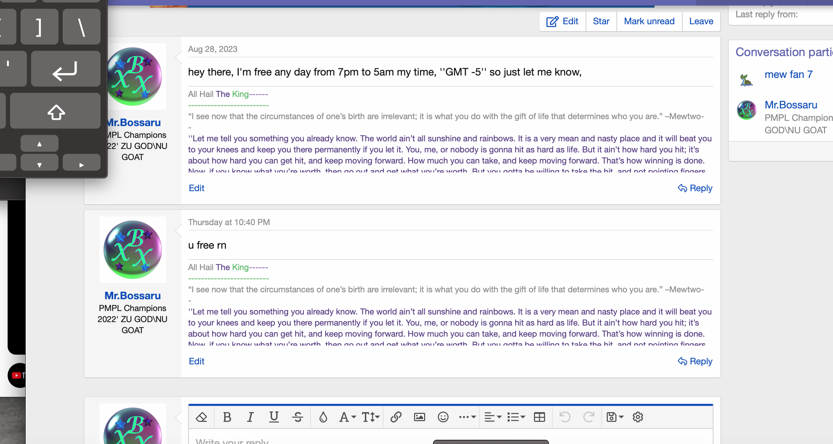Click the Bold formatting icon
Screen dimensions: 833x444
pos(227,417)
